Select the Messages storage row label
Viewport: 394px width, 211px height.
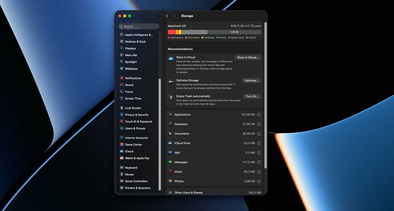(181, 163)
